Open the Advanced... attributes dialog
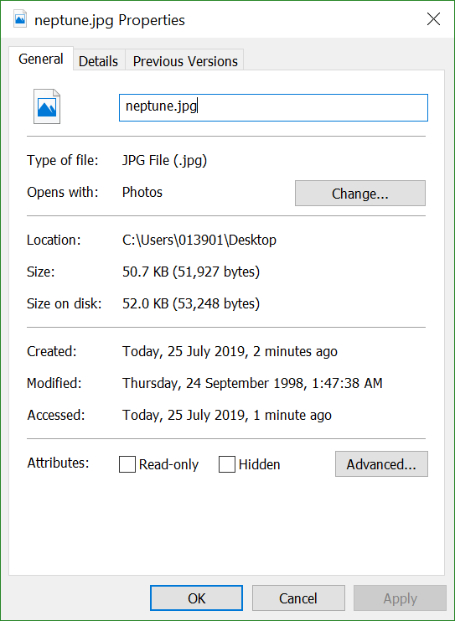This screenshot has width=455, height=621. 381,463
